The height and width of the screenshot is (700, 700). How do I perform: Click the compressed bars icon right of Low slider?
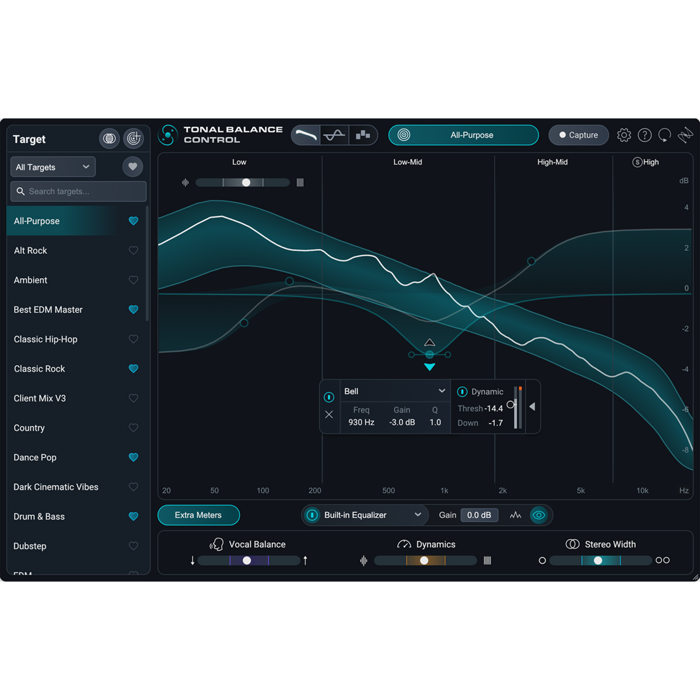[300, 183]
